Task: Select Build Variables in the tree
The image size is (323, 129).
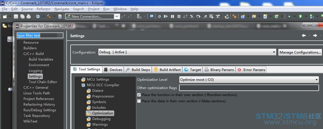Action: pos(41,59)
